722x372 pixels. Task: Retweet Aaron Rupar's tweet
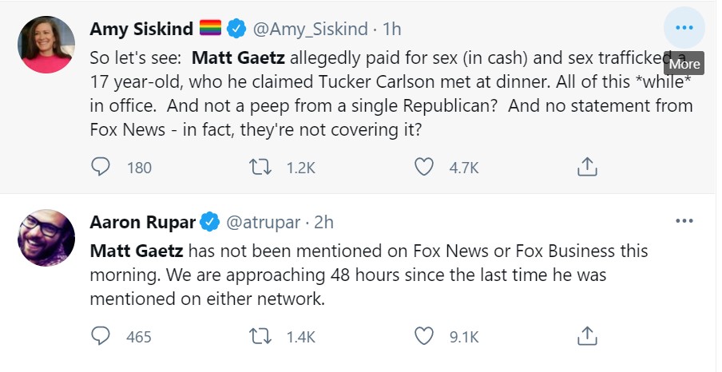pyautogui.click(x=260, y=336)
